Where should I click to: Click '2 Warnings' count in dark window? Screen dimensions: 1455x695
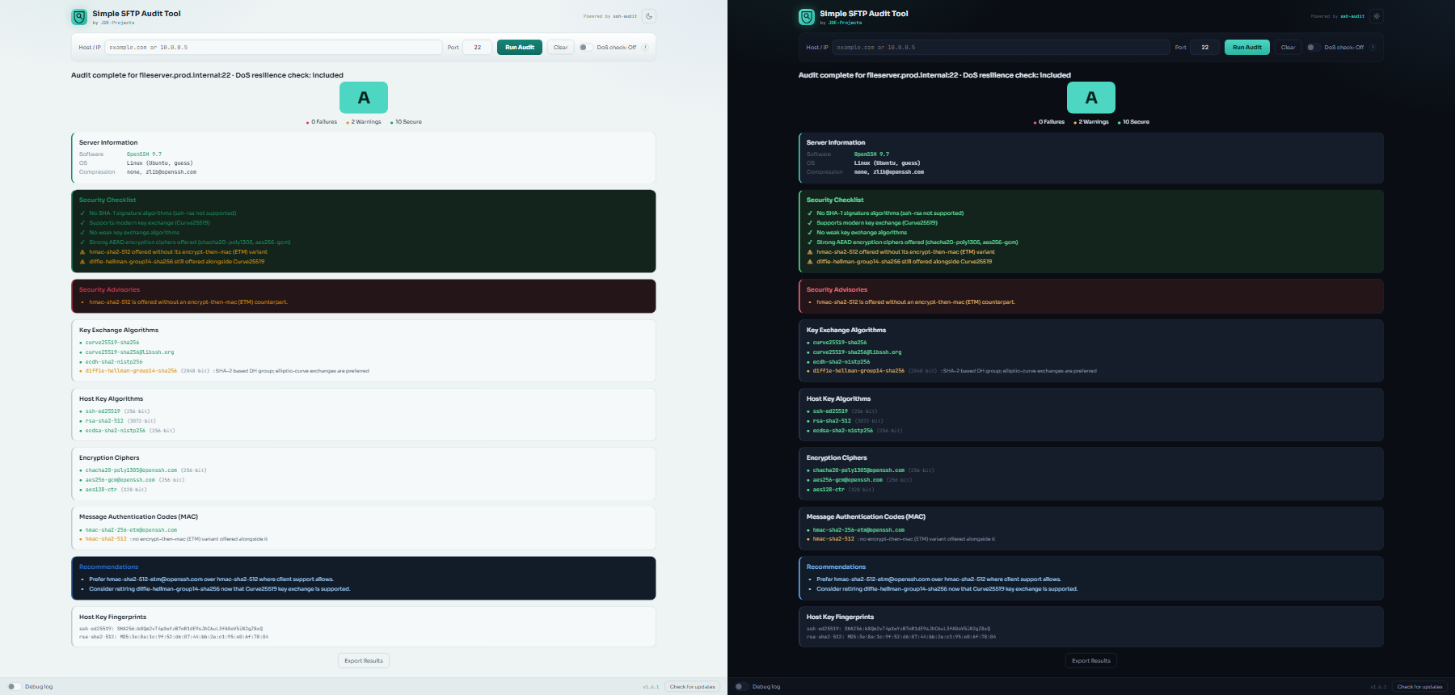1091,122
